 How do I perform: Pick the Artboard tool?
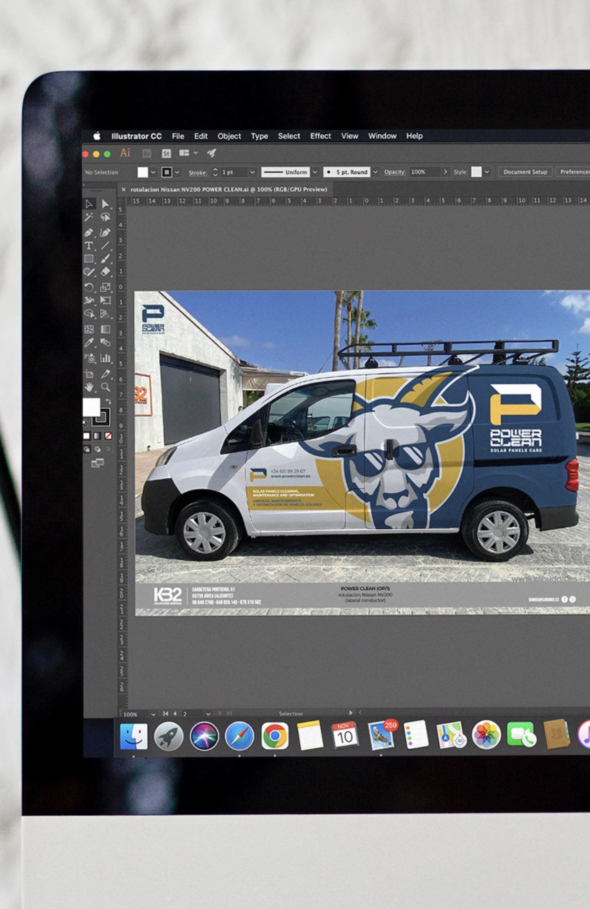pos(89,374)
